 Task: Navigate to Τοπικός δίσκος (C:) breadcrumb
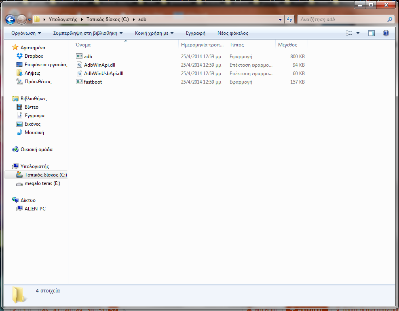click(108, 19)
